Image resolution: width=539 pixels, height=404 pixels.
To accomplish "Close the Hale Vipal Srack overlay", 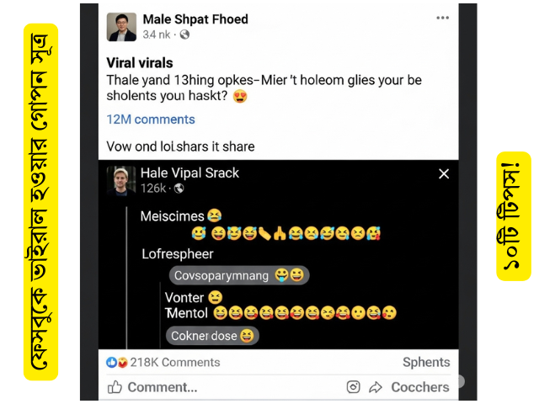I will coord(444,173).
